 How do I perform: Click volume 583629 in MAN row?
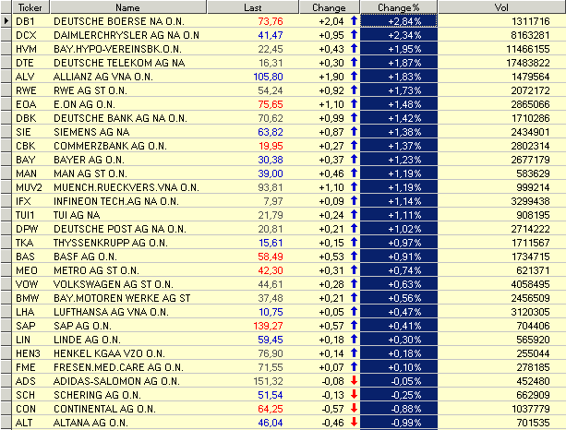533,173
